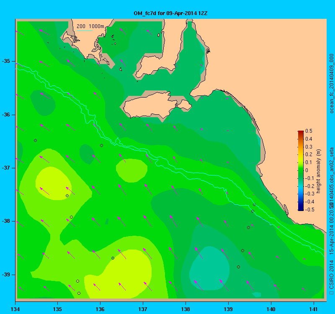Click the plot title 'OM_fc7d for 09-Apr-2014 12Z'

coord(170,13)
